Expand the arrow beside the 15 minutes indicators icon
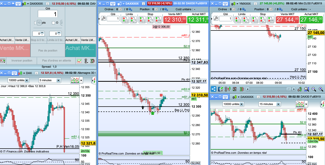Image resolution: width=325 pixels, height=165 pixels. pyautogui.click(x=306, y=104)
